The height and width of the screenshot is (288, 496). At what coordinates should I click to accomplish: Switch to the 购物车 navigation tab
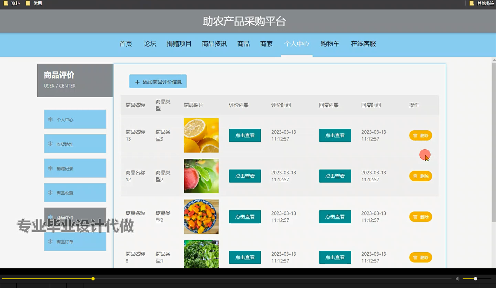[330, 44]
